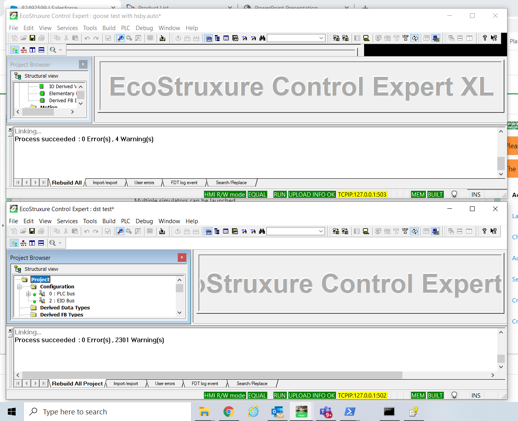Close the output pane in dst test window
The width and height of the screenshot is (518, 421).
pos(10,330)
